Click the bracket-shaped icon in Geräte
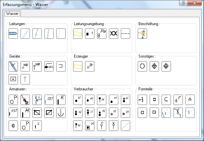 [x=61, y=67]
